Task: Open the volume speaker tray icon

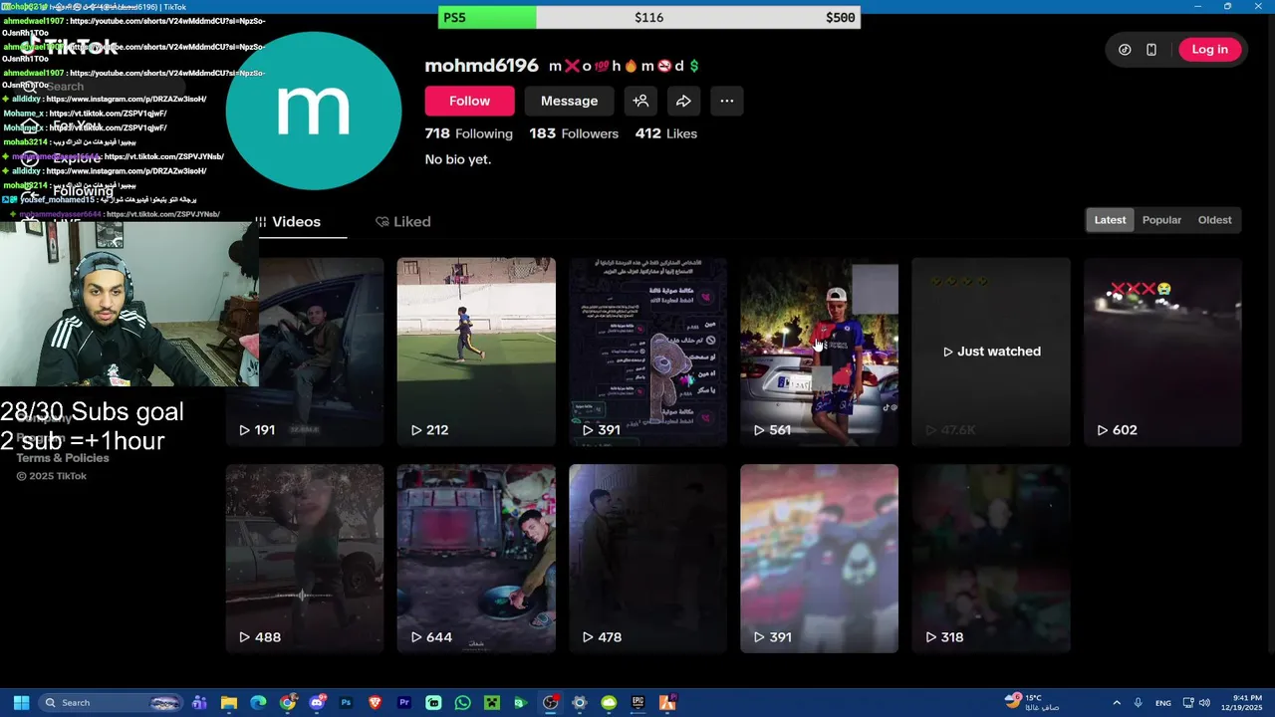Action: pyautogui.click(x=1204, y=703)
